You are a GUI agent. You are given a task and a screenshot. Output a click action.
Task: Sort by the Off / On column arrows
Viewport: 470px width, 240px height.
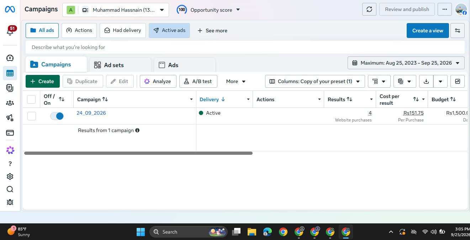pyautogui.click(x=62, y=99)
